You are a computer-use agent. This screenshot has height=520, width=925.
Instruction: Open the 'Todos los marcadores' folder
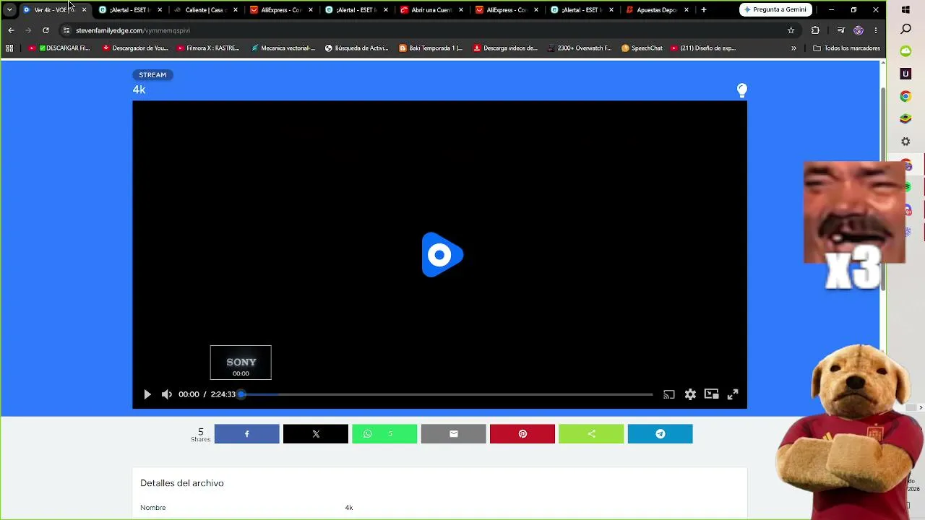[x=846, y=48]
